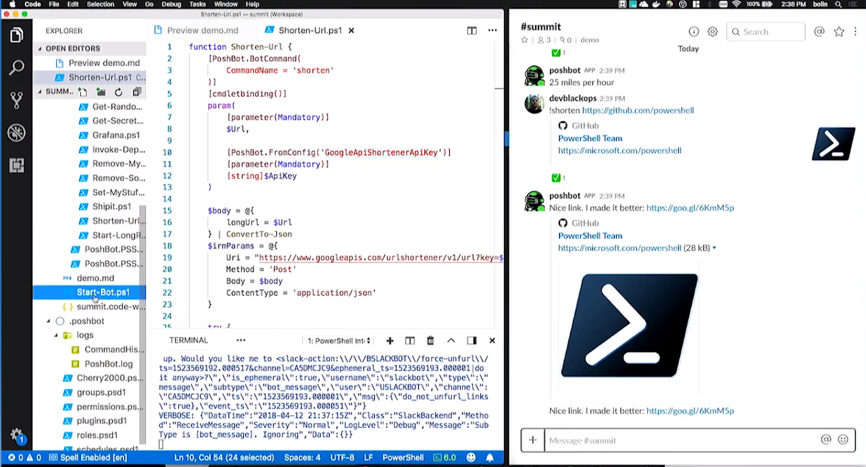This screenshot has height=467, width=866.
Task: Click the Slack attachment plus button
Action: 533,440
